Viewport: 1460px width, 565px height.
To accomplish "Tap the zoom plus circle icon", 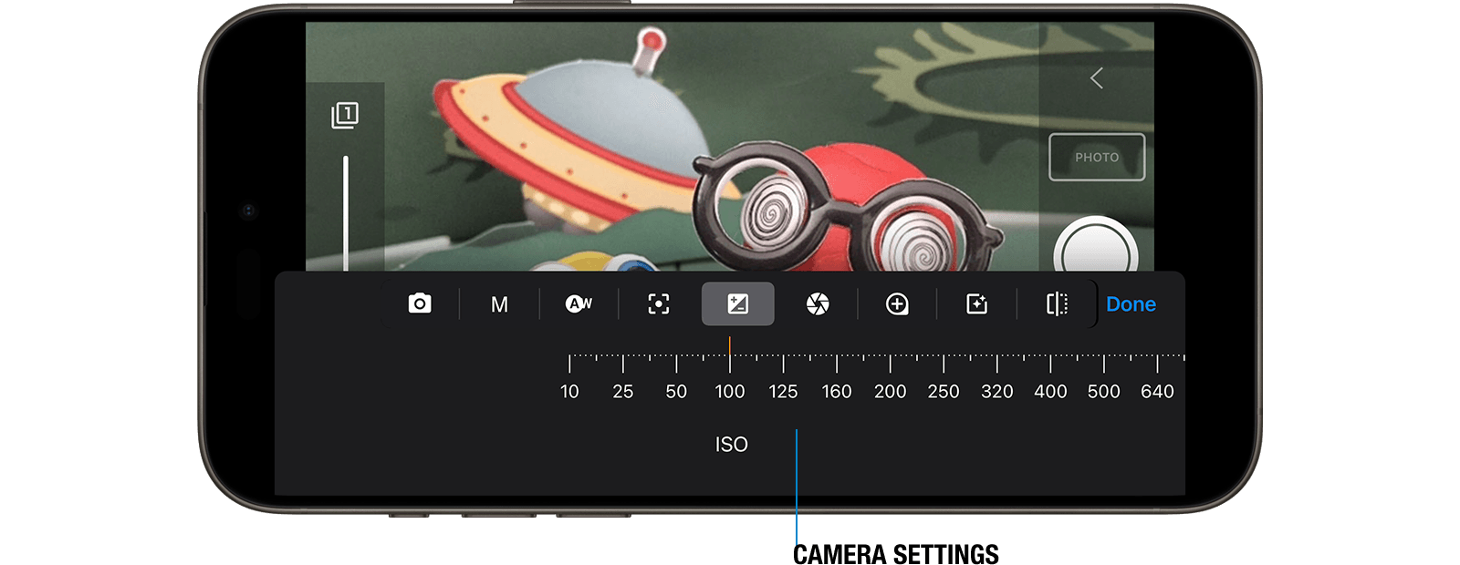I will point(897,303).
